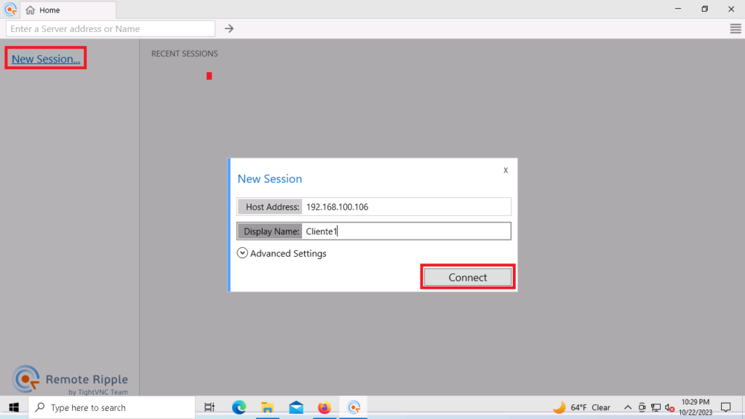Screen dimensions: 745x419
Task: Click the Connect button
Action: coord(468,277)
